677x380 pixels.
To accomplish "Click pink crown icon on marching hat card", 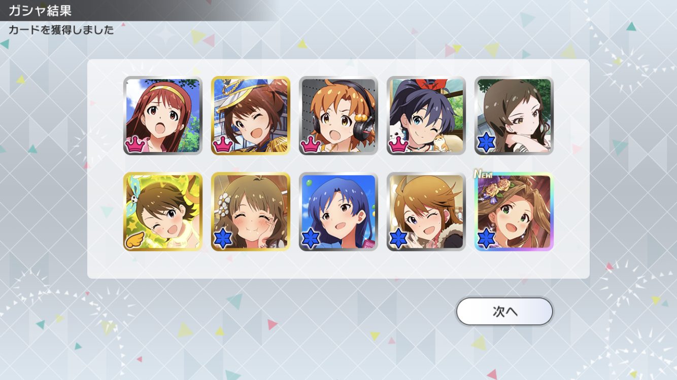I will [223, 144].
